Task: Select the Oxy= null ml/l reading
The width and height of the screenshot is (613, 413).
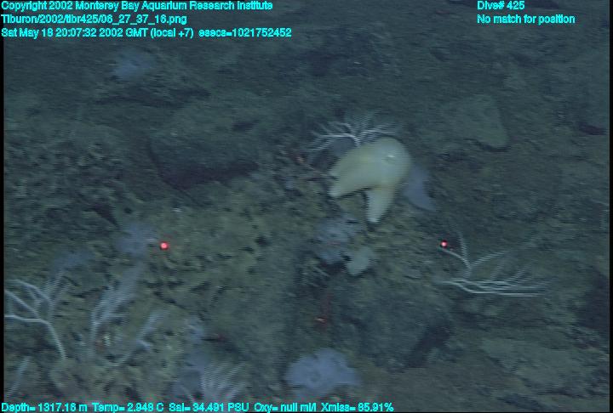Action: [285, 408]
